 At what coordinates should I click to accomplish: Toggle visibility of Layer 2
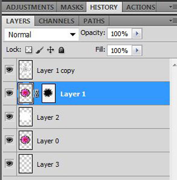pos(9,116)
